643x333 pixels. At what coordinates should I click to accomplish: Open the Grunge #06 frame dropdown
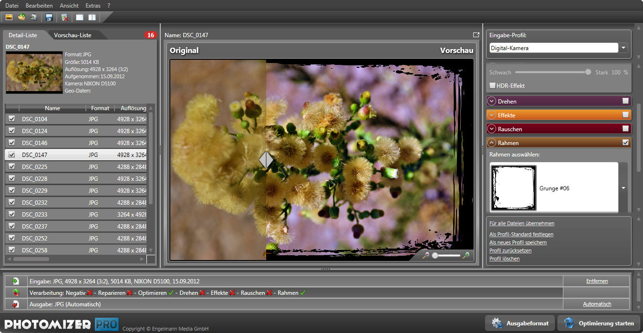click(x=623, y=188)
